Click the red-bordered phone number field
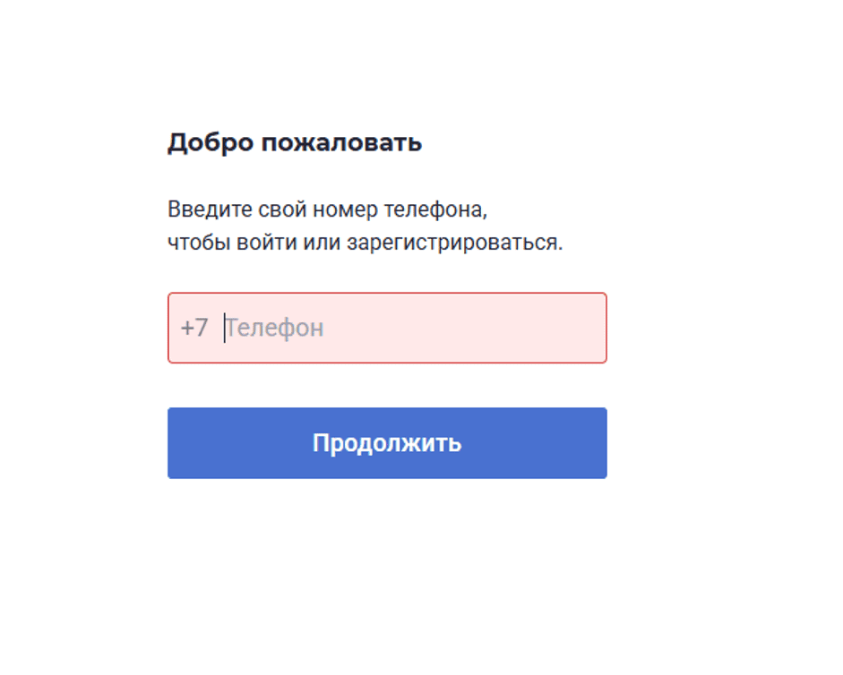The image size is (843, 675). 385,328
